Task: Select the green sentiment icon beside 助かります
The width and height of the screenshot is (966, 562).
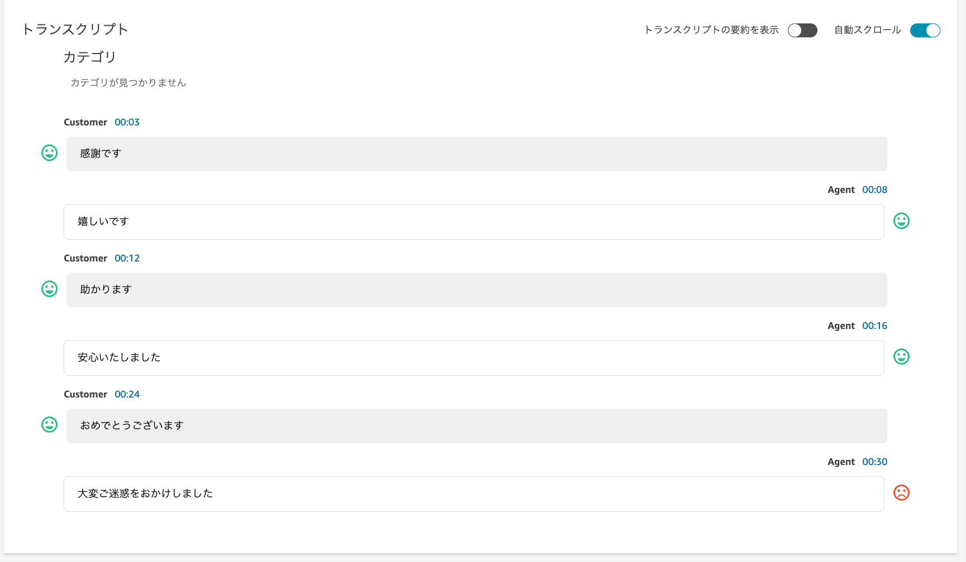Action: click(49, 289)
